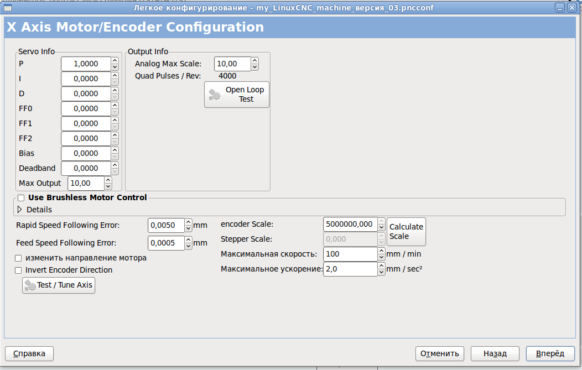The width and height of the screenshot is (582, 370).
Task: Increase Deadband value with up arrow
Action: [x=115, y=165]
